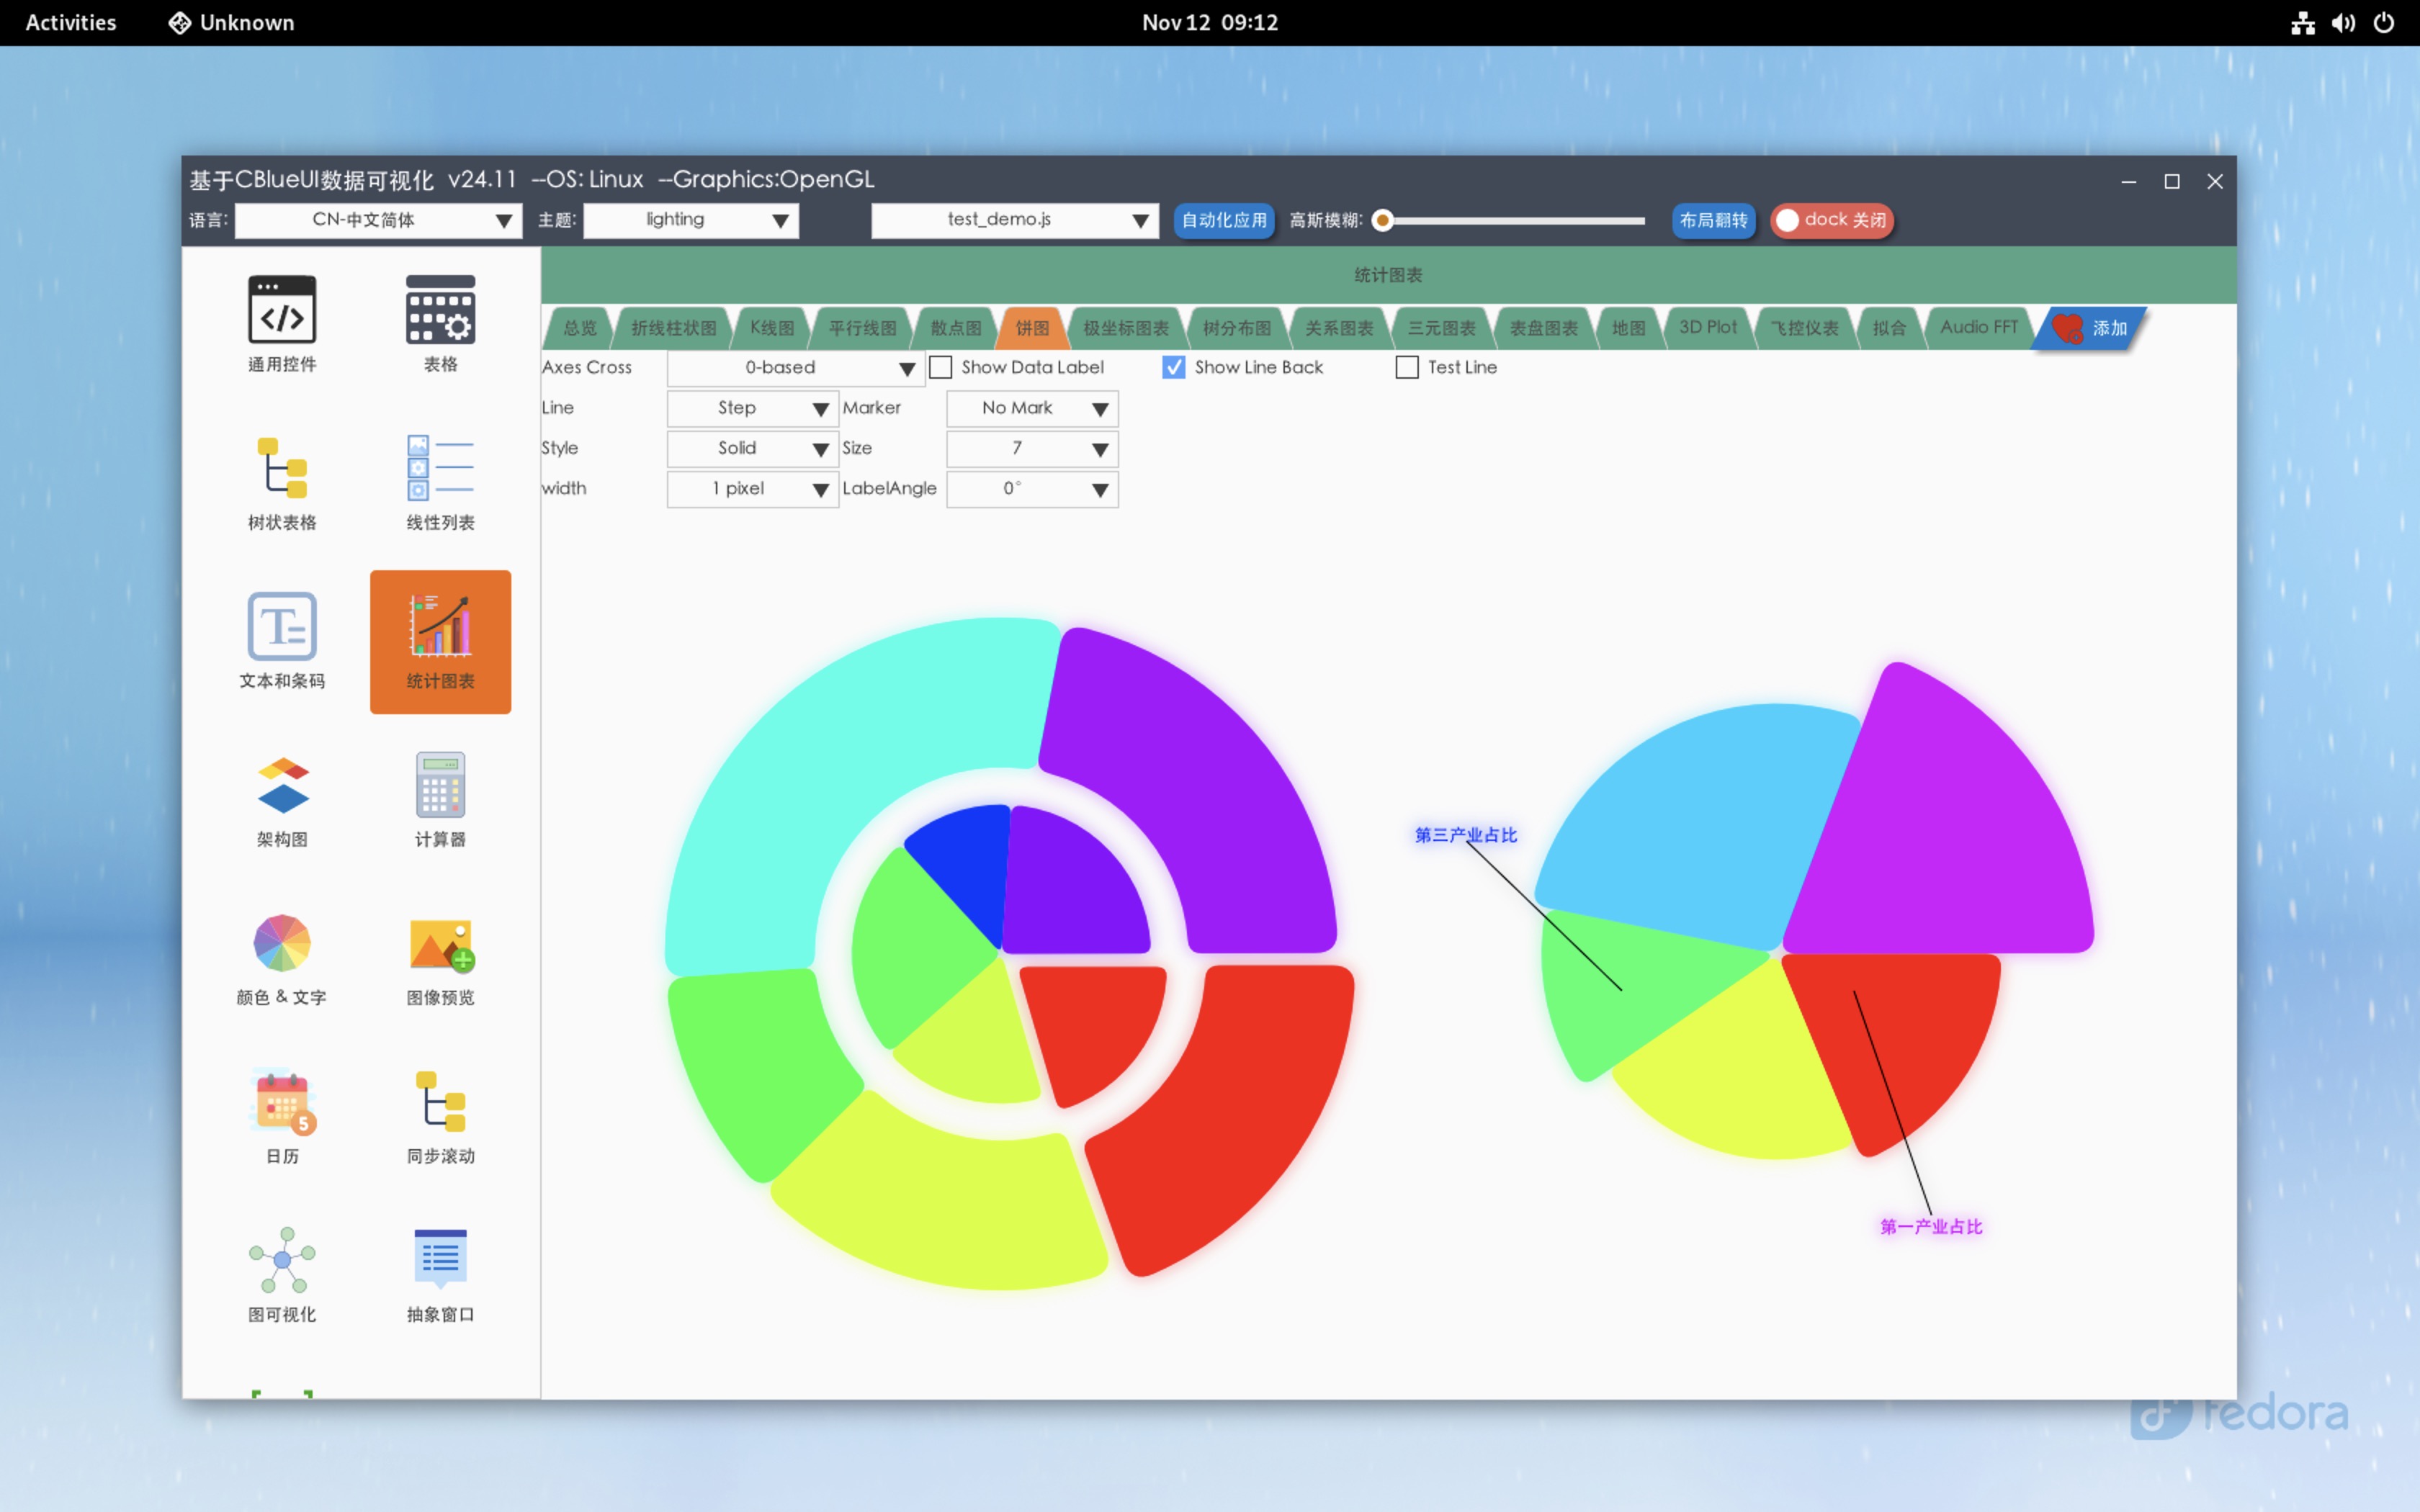Enable the Show Data Label checkbox
The width and height of the screenshot is (2420, 1512).
pos(941,367)
